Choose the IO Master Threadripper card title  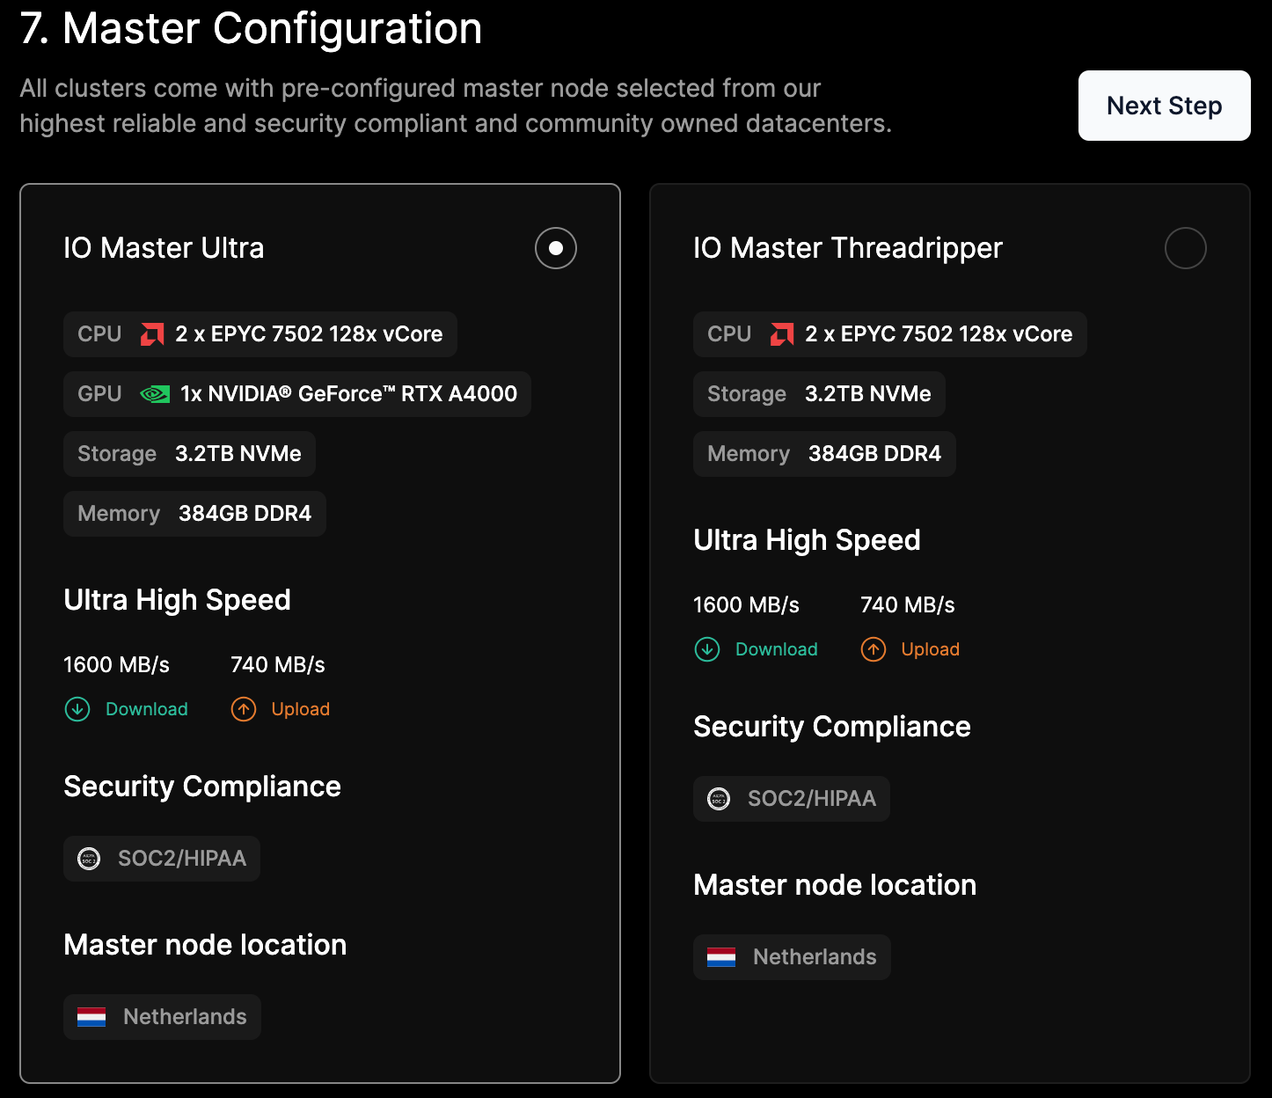click(848, 248)
